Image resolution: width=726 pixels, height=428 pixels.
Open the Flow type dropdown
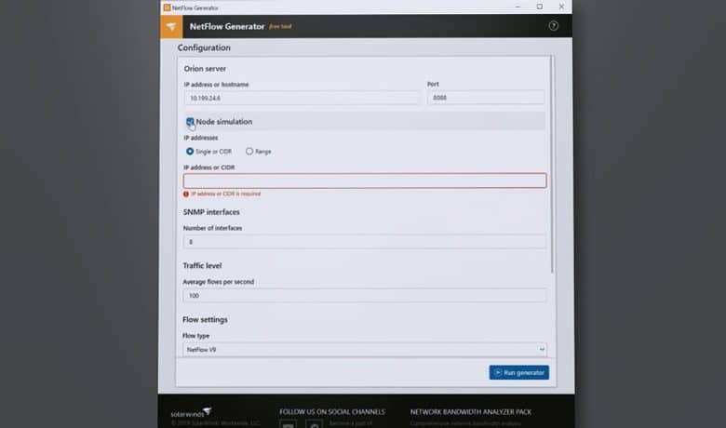[x=364, y=350]
